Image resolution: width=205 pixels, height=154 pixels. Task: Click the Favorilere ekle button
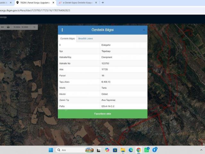tap(103, 114)
